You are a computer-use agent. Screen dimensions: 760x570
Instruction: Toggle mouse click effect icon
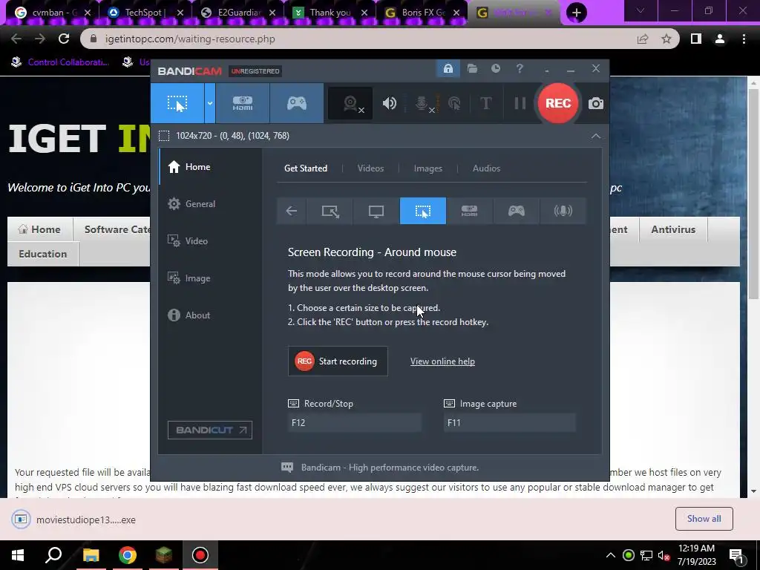454,103
